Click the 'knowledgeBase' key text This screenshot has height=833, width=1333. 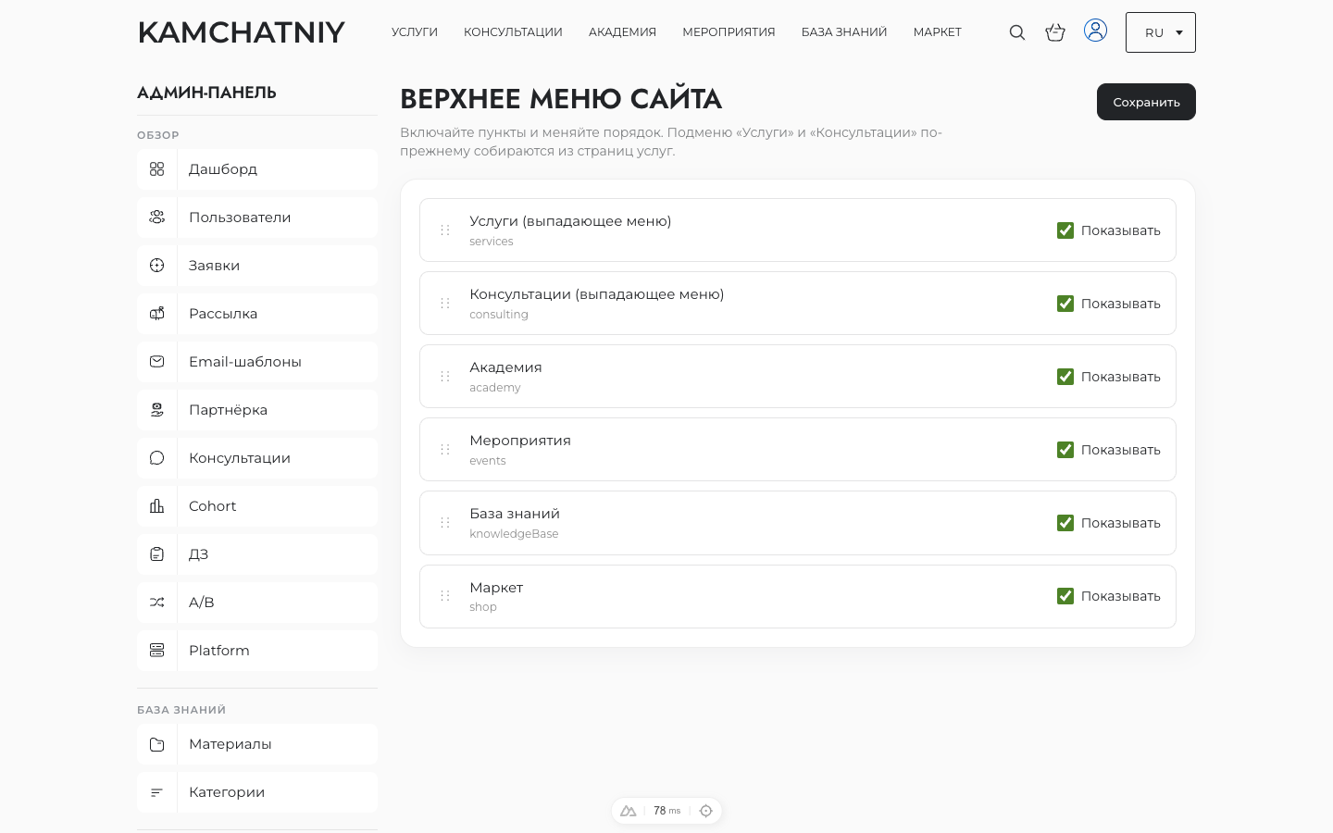click(x=514, y=534)
